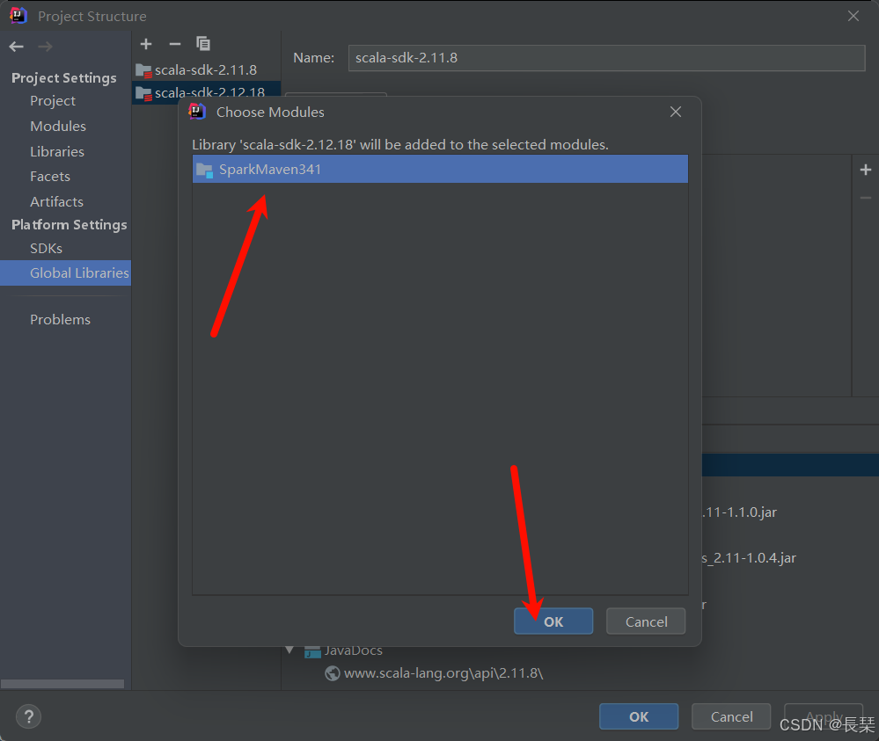879x741 pixels.
Task: Close the Choose Modules dialog
Action: [676, 112]
